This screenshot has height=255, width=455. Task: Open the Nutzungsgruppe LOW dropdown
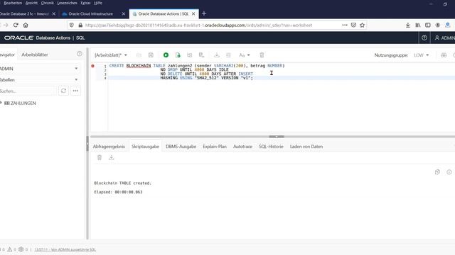pyautogui.click(x=421, y=55)
